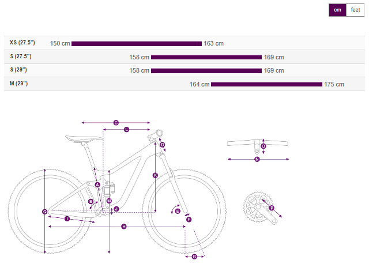Switch units to feet
369x264 pixels.
tap(355, 10)
